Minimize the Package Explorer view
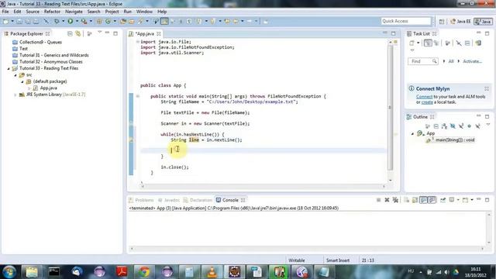This screenshot has height=279, width=496. [x=107, y=33]
